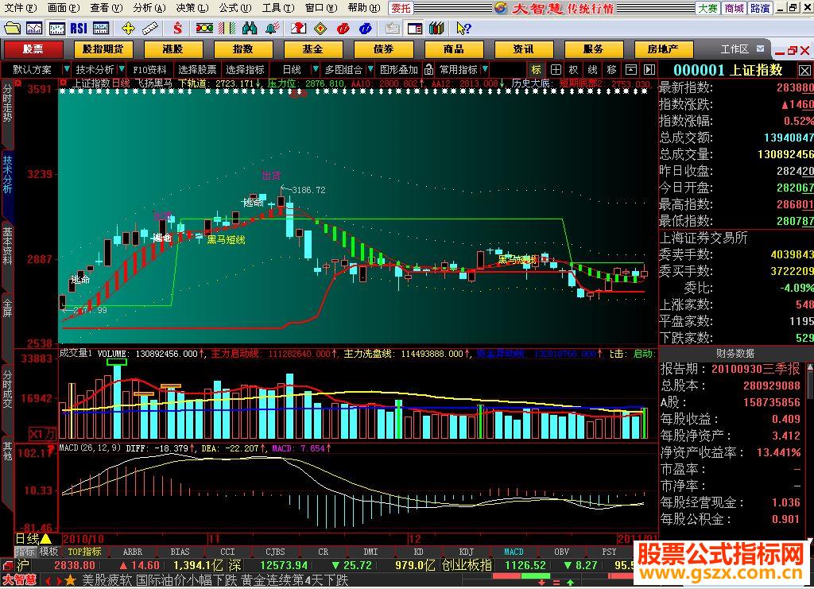Click the blue circular info icon

point(366,28)
